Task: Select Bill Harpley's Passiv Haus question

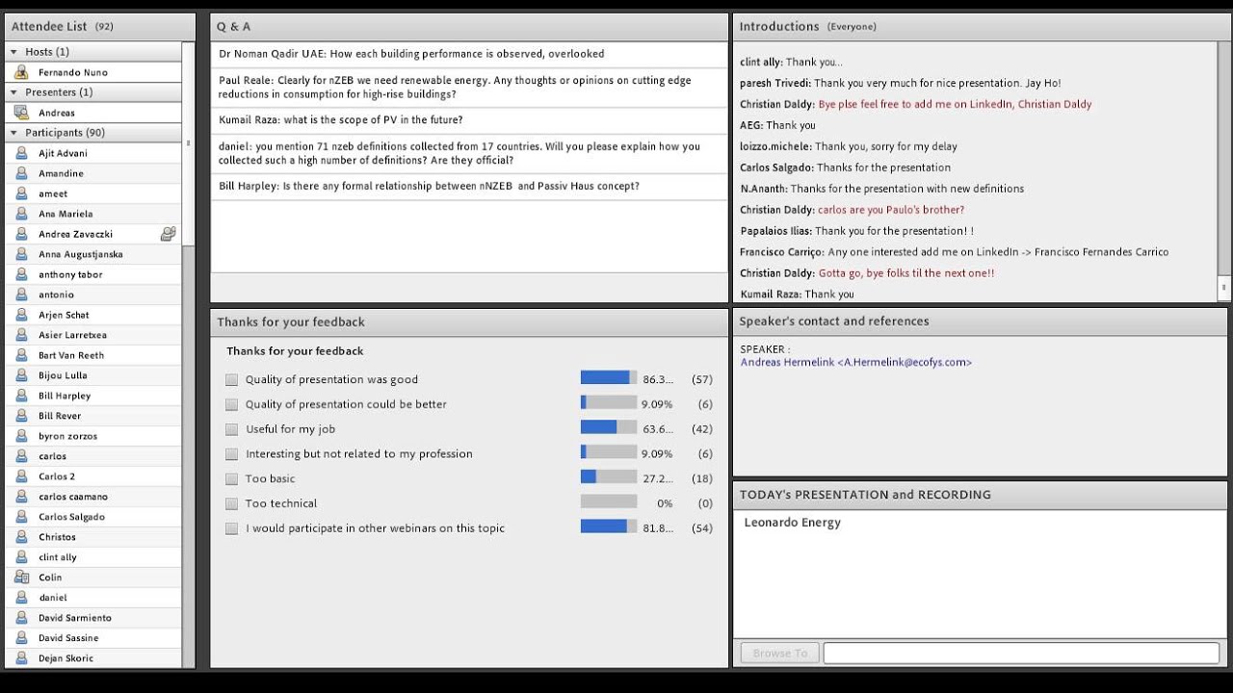Action: pyautogui.click(x=469, y=187)
